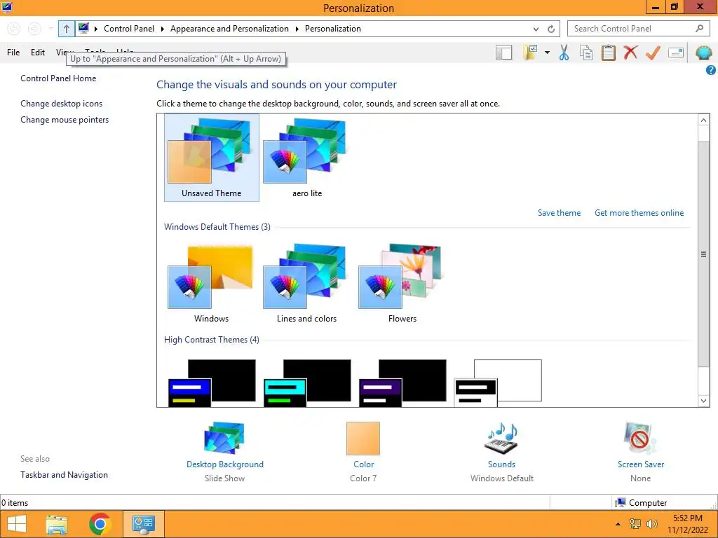The image size is (718, 538).
Task: Open Classic Shell settings shell icon
Action: click(x=703, y=53)
